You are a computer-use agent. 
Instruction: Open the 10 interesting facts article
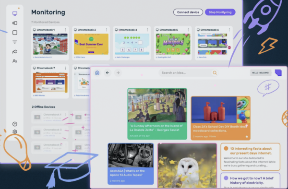click(251, 157)
